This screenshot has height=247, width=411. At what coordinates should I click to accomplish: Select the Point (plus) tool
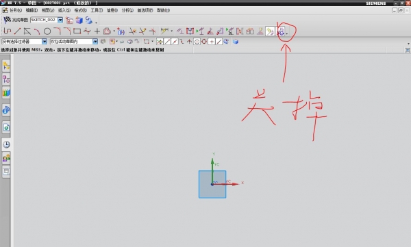coord(97,31)
